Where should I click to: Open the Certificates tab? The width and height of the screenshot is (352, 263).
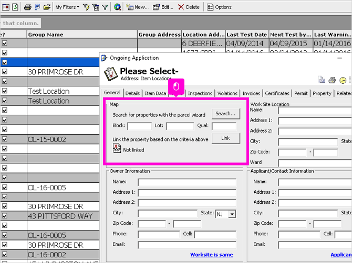[277, 93]
